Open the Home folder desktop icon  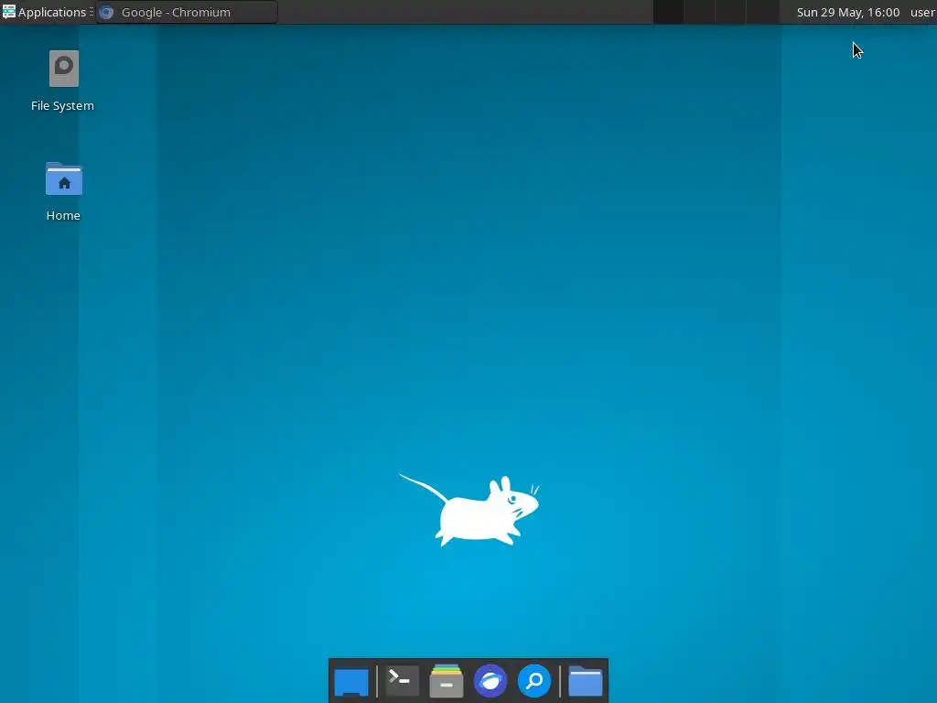63,191
